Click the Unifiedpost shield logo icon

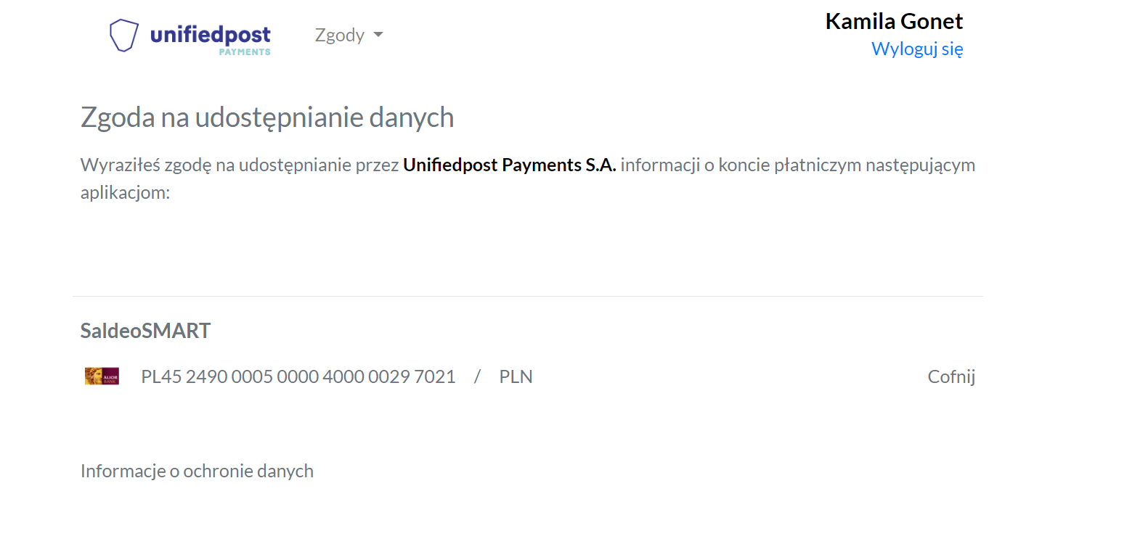point(124,35)
